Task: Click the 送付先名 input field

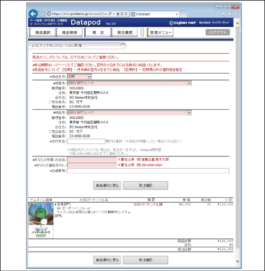Action: coord(86,141)
